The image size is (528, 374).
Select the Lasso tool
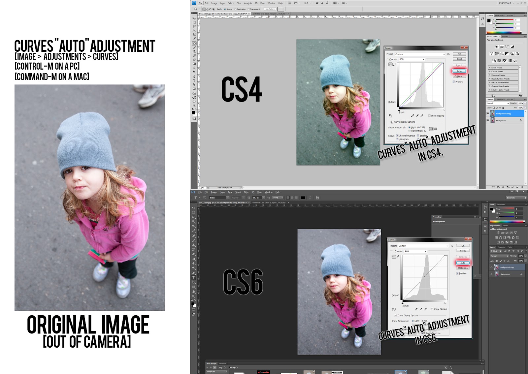[x=194, y=25]
